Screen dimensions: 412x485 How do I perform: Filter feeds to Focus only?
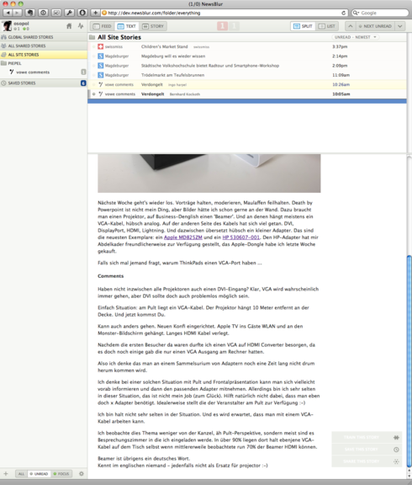click(61, 473)
